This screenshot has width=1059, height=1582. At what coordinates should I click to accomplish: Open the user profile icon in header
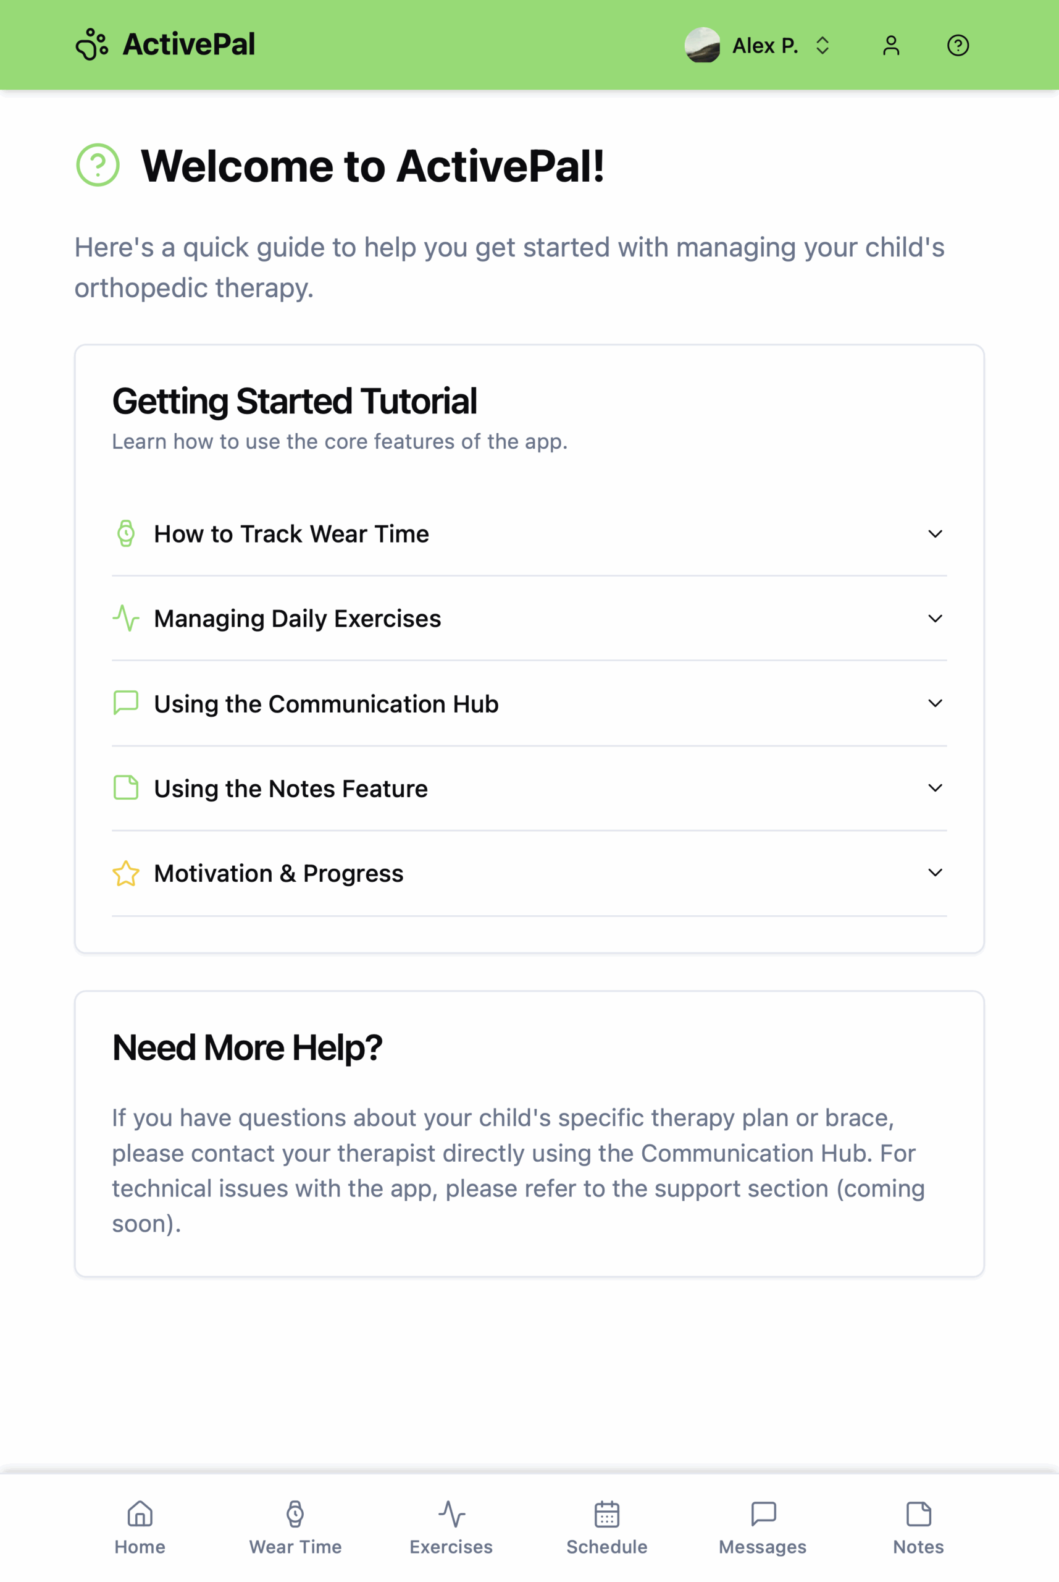[x=891, y=45]
